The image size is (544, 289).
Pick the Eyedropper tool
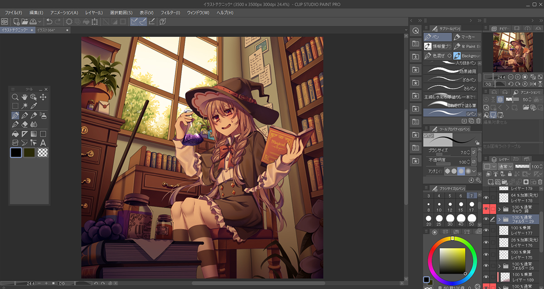click(34, 106)
